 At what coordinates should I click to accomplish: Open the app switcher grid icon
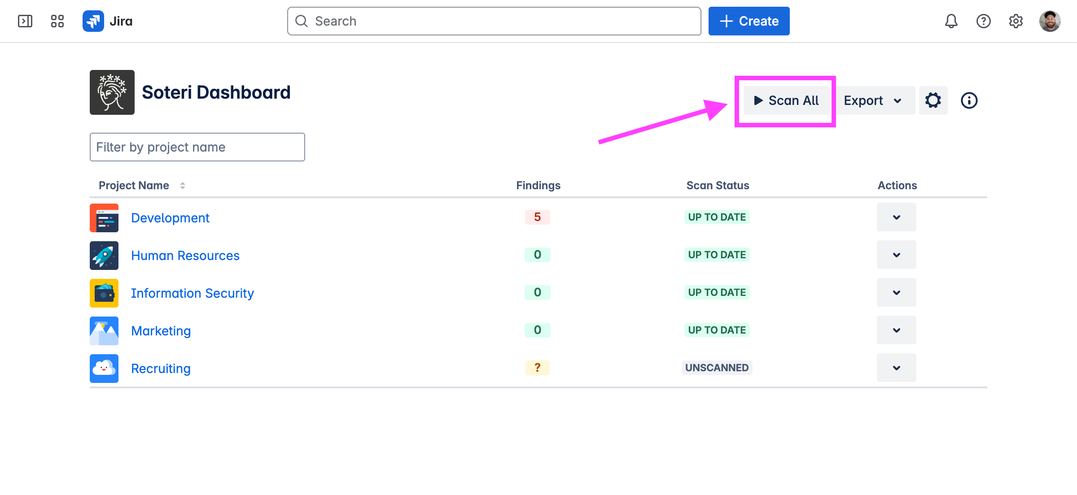pyautogui.click(x=57, y=21)
